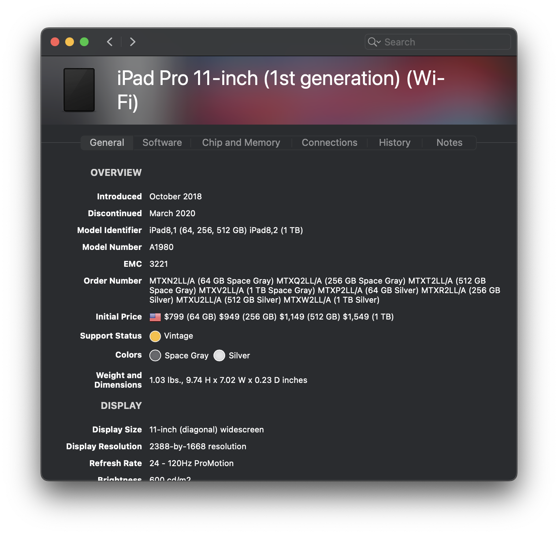Image resolution: width=558 pixels, height=535 pixels.
Task: Select the Space Gray color swatch
Action: pos(155,355)
